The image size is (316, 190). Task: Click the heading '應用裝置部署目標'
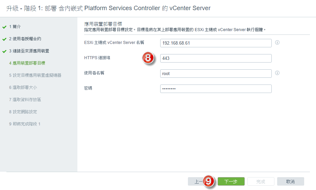point(103,24)
